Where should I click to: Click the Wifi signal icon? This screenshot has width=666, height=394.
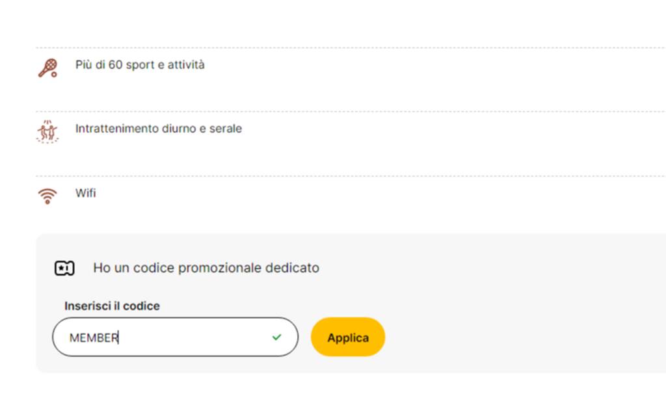(x=47, y=196)
